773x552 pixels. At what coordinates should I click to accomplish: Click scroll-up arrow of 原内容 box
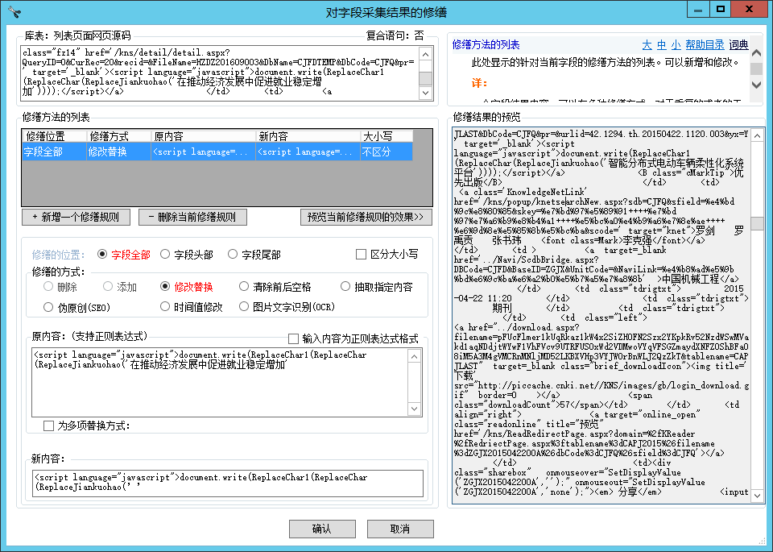coord(414,356)
